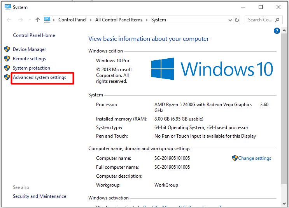Open Help with the question mark icon
The width and height of the screenshot is (289, 208).
pyautogui.click(x=277, y=31)
